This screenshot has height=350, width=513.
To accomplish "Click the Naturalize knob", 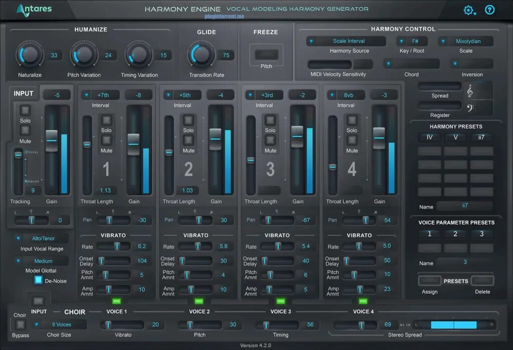I will click(30, 55).
